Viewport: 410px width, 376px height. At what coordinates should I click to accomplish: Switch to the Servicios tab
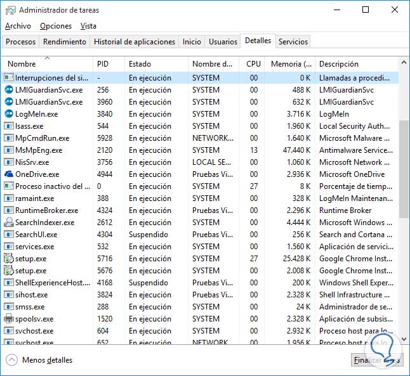click(293, 42)
